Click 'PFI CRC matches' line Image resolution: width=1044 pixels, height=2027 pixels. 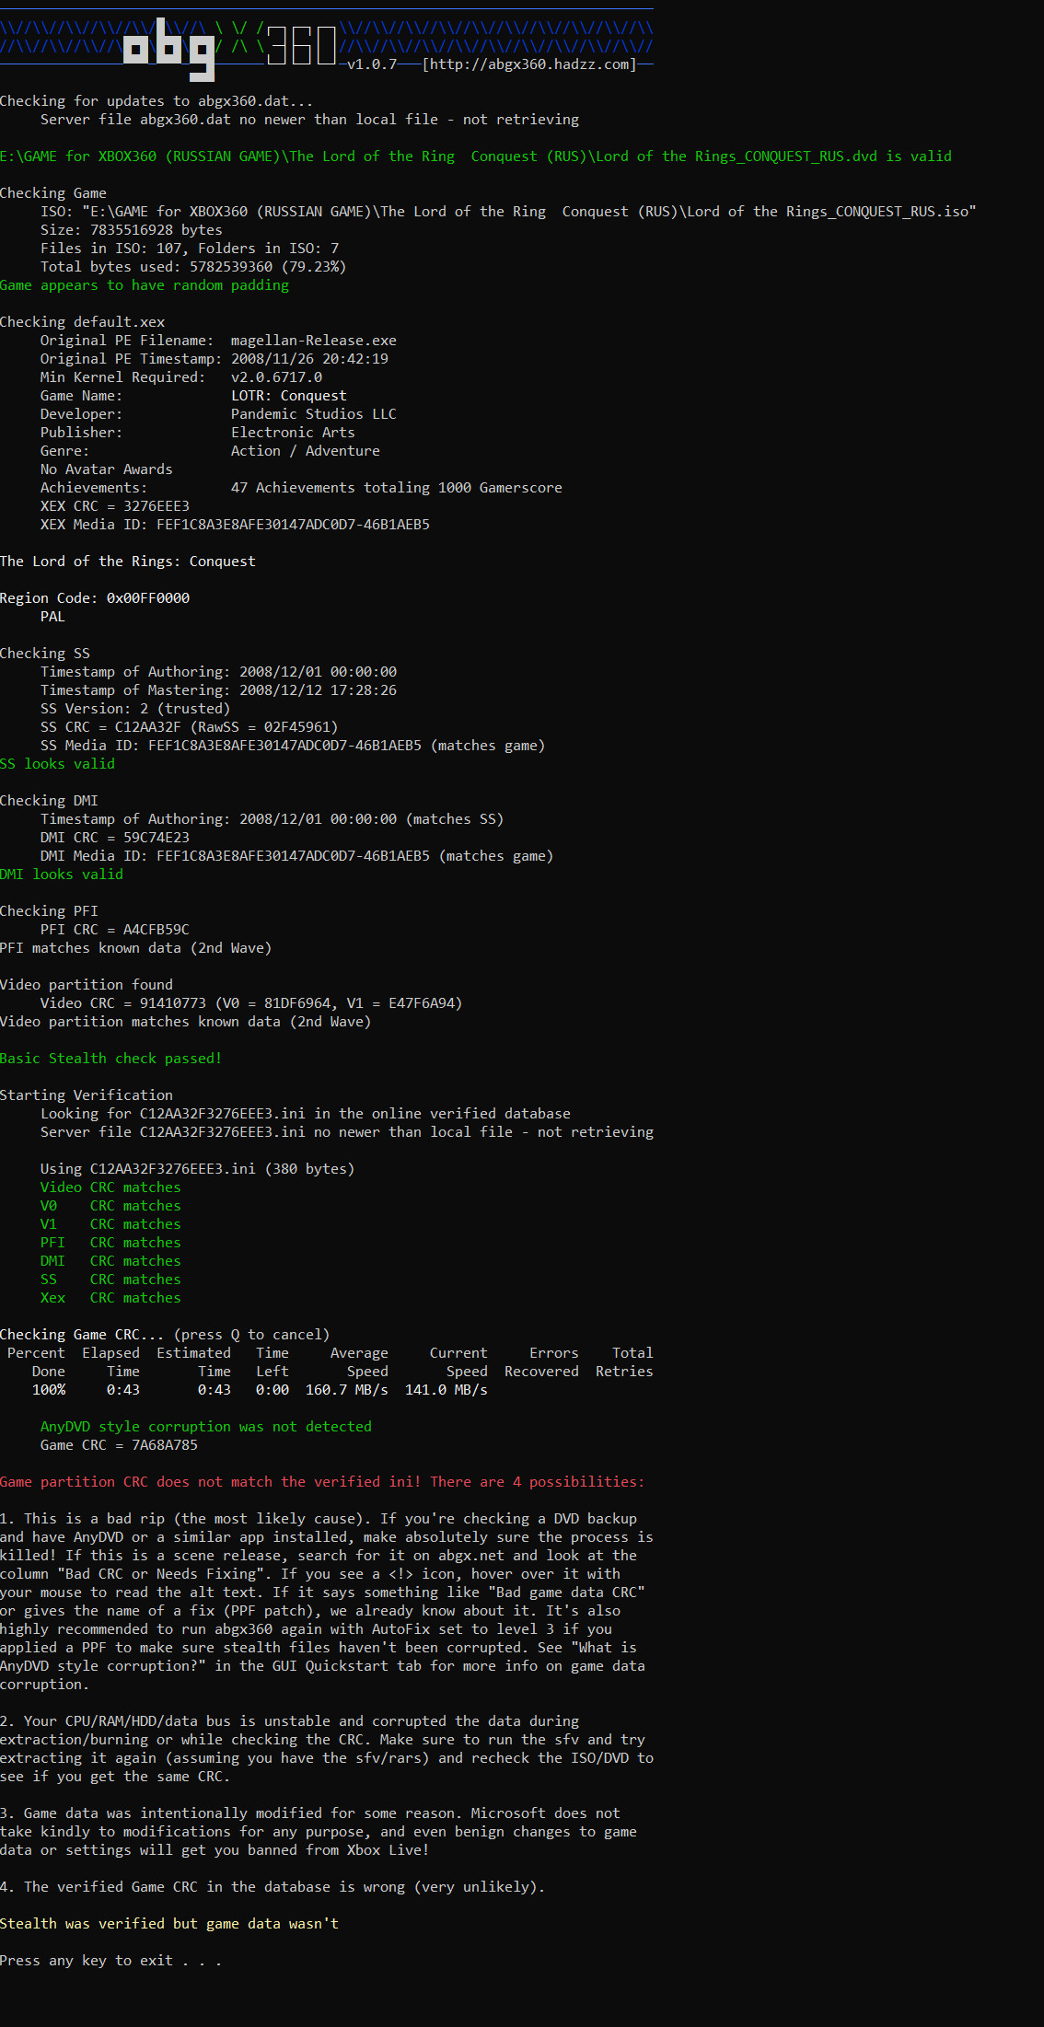[x=110, y=1243]
